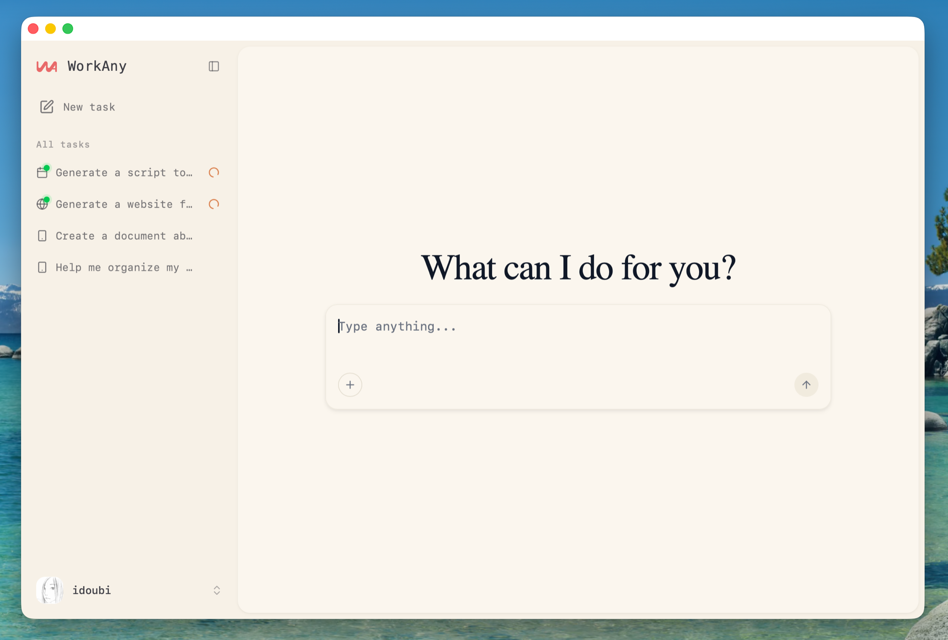The height and width of the screenshot is (640, 948).
Task: Click document icon beside Help me organize
Action: tap(42, 267)
